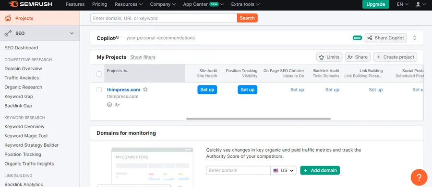Star the thimpress.com project
The width and height of the screenshot is (432, 187).
tap(145, 89)
